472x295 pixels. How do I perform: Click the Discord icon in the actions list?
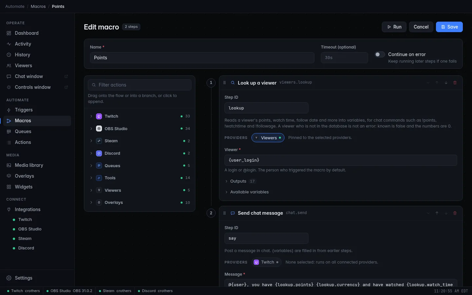99,153
